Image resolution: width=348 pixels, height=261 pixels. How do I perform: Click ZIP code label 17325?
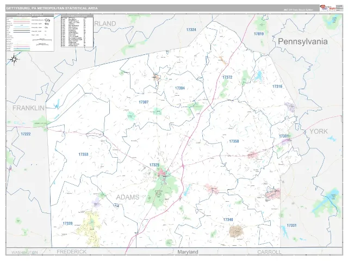pos(154,165)
